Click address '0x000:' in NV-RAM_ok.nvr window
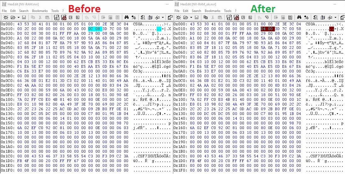 (x=180, y=24)
